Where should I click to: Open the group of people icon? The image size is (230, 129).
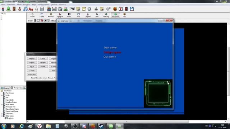[x=49, y=9]
